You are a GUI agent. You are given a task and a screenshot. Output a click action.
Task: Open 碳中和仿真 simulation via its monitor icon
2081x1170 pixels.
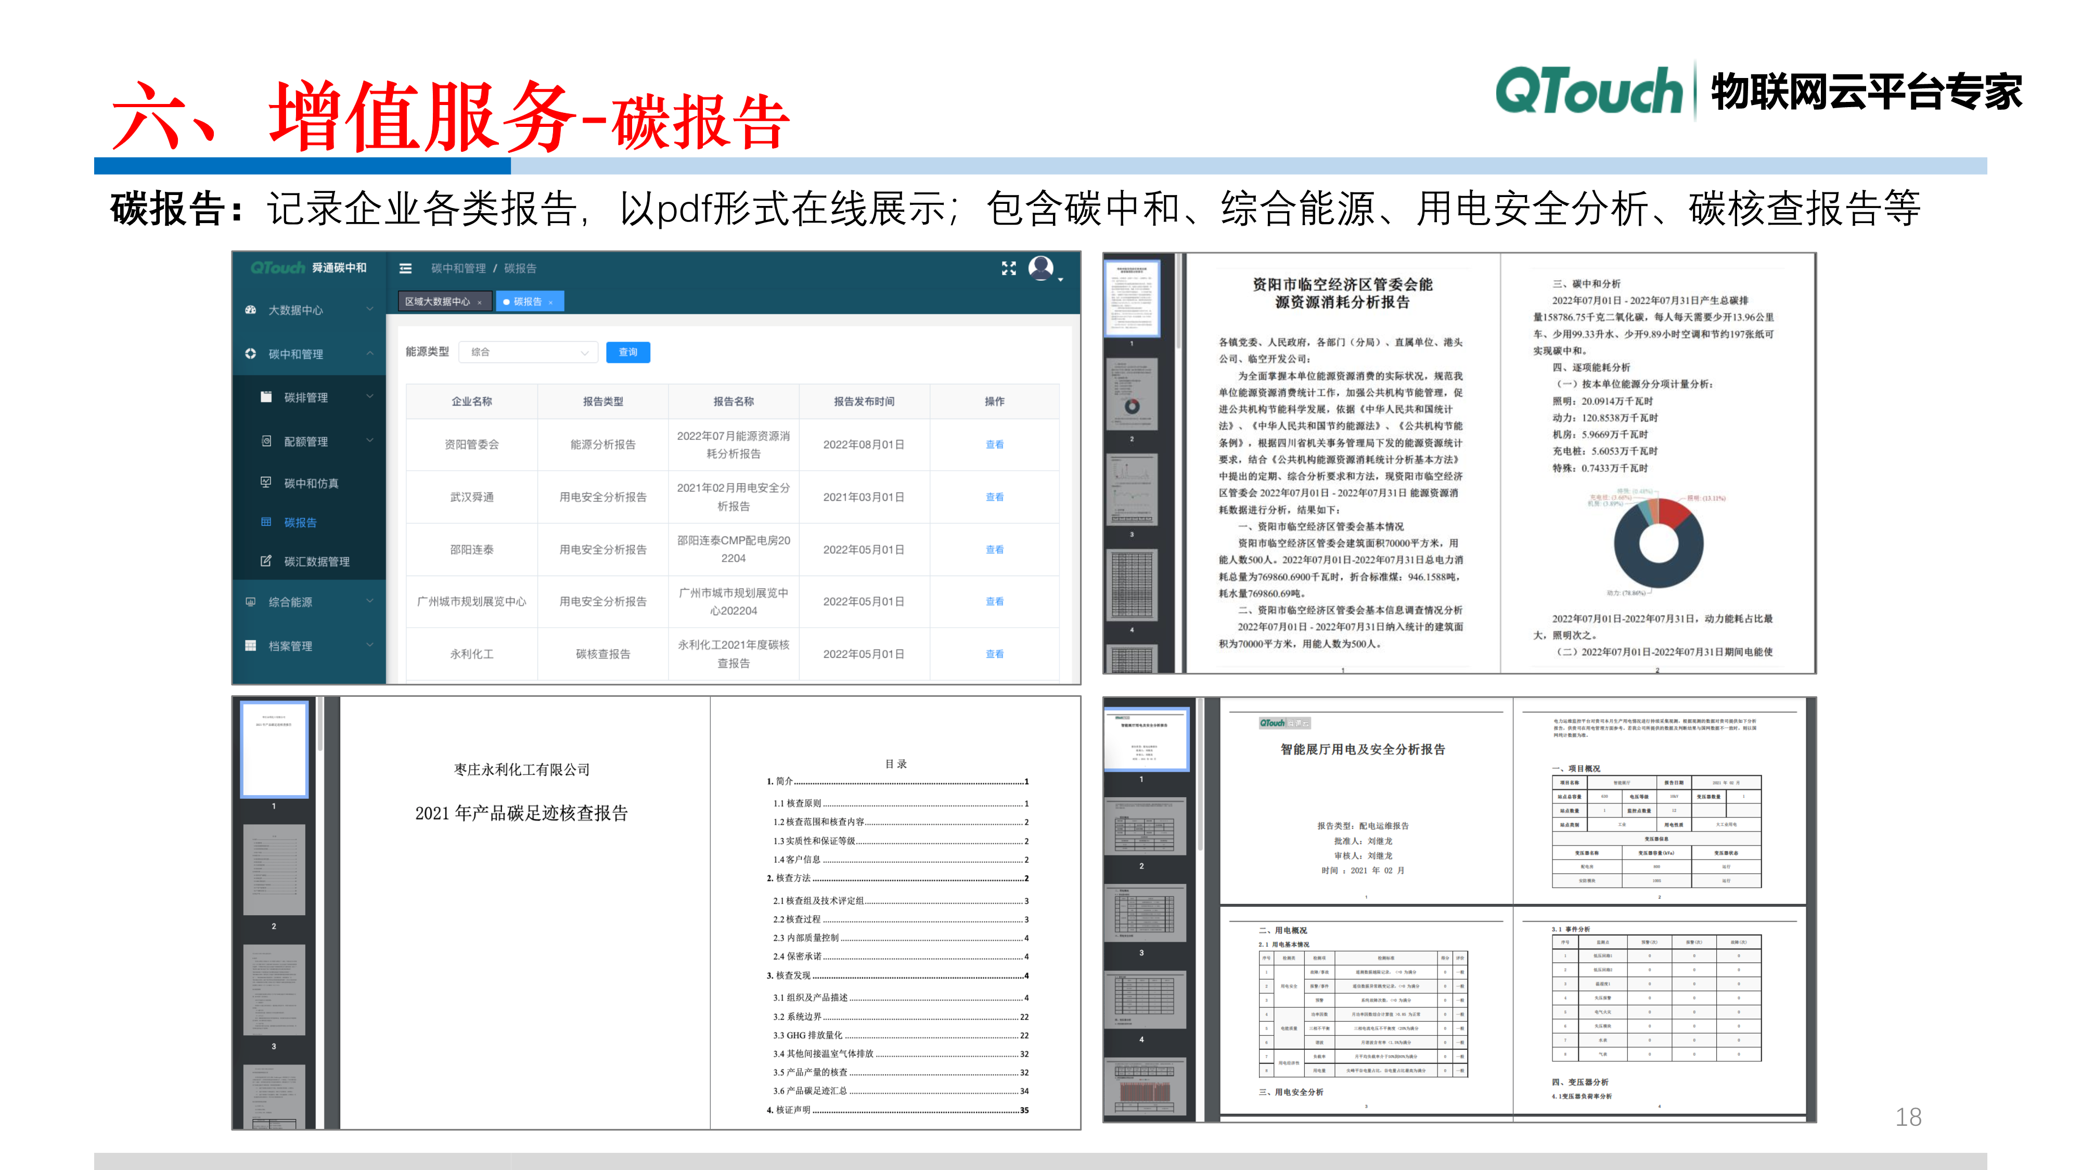266,482
